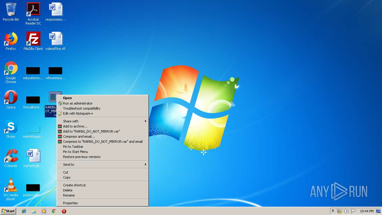The image size is (382, 215).
Task: Select the Google Chrome desktop shortcut
Action: 11,72
